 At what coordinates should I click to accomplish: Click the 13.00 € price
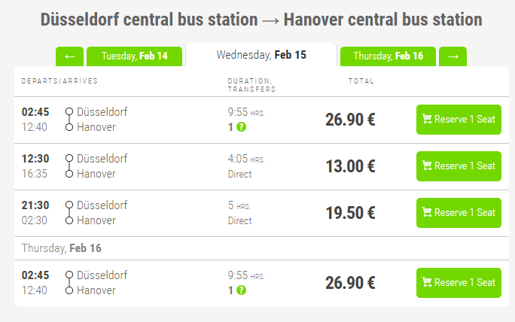350,166
